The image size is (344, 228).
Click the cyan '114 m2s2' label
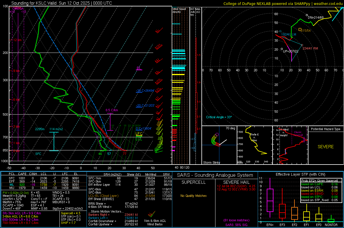tap(56, 129)
